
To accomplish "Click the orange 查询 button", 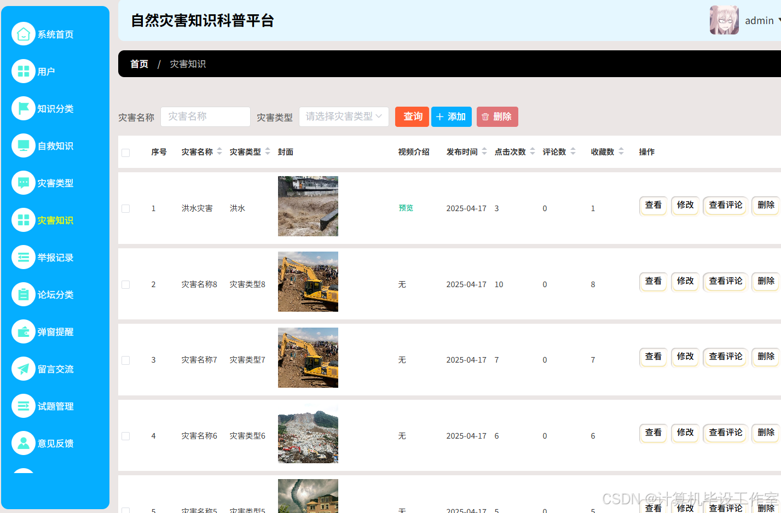I will (412, 116).
